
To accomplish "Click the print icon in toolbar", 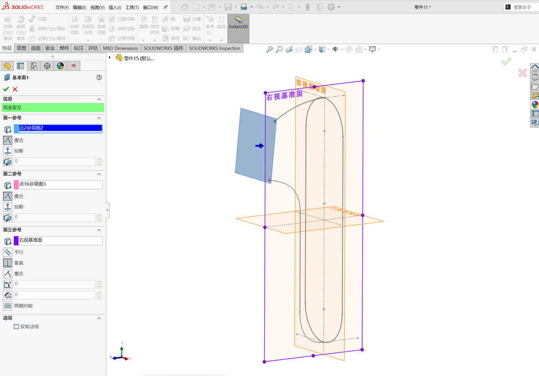I will tap(244, 7).
